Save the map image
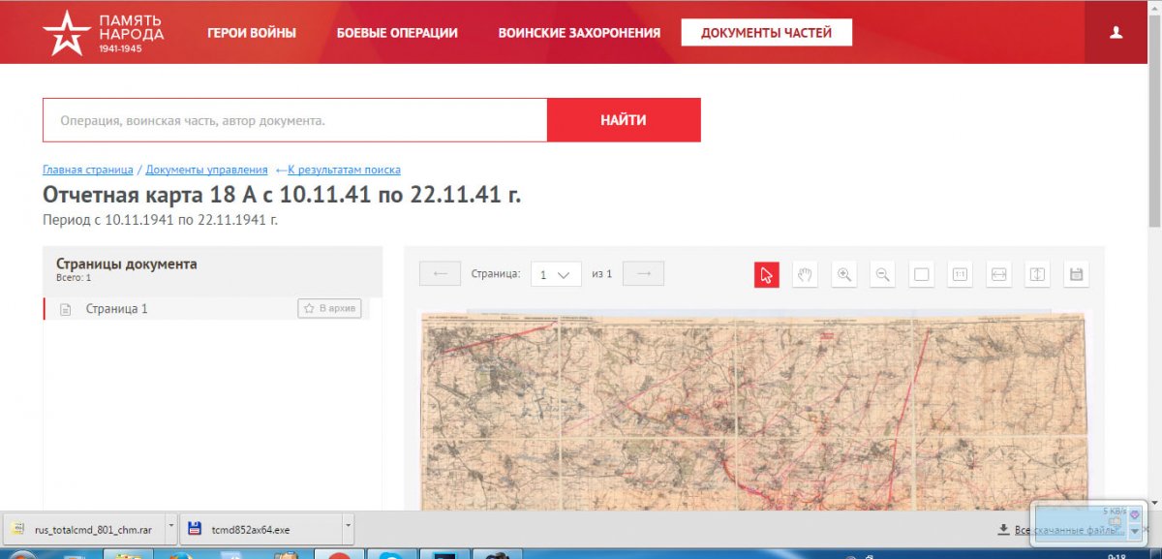Screen dimensions: 1162x559 pyautogui.click(x=1076, y=275)
